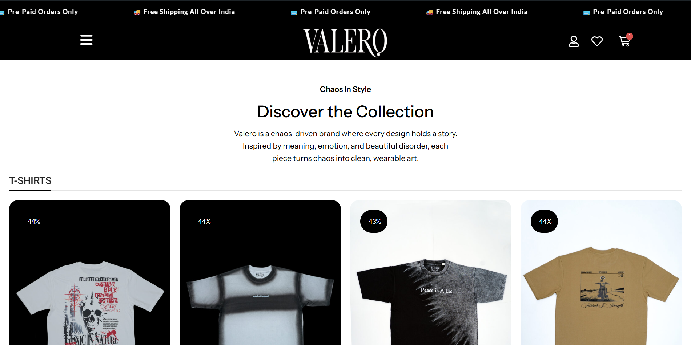Click the second Free Shipping All Over India banner
691x345 pixels.
point(477,12)
